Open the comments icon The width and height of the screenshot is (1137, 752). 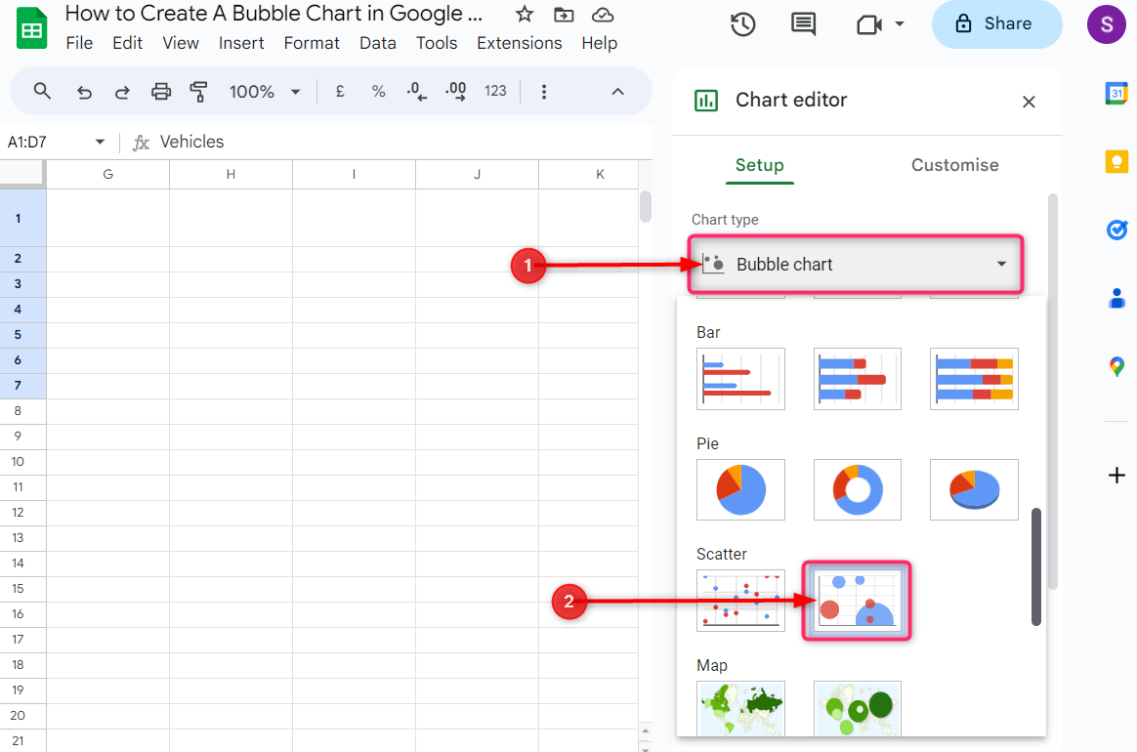(803, 24)
